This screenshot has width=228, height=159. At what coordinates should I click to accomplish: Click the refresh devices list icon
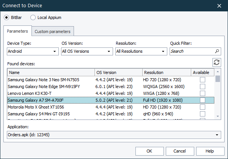(x=217, y=63)
